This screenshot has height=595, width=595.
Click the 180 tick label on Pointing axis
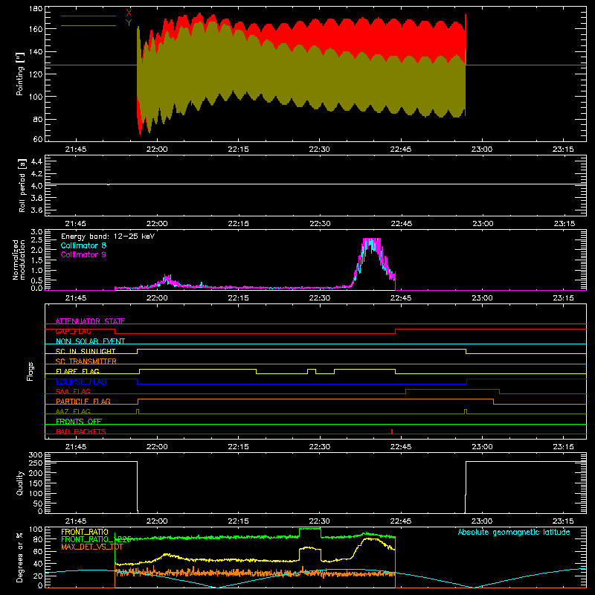[36, 8]
